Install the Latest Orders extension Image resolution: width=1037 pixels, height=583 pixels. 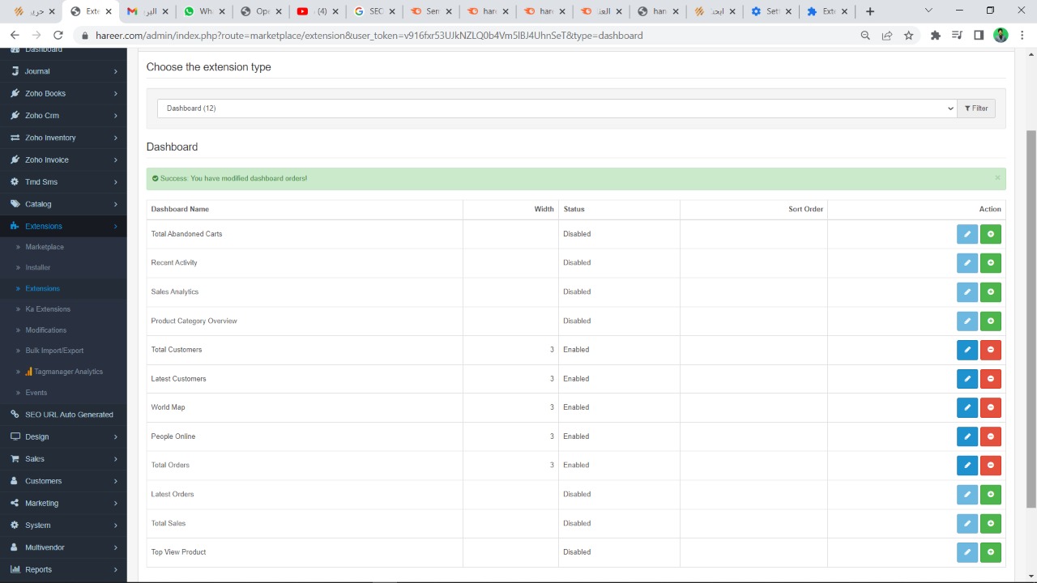pyautogui.click(x=991, y=495)
